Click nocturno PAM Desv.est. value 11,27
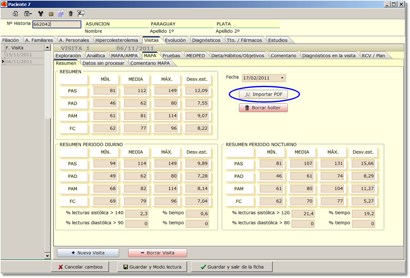The image size is (410, 278). pyautogui.click(x=363, y=188)
